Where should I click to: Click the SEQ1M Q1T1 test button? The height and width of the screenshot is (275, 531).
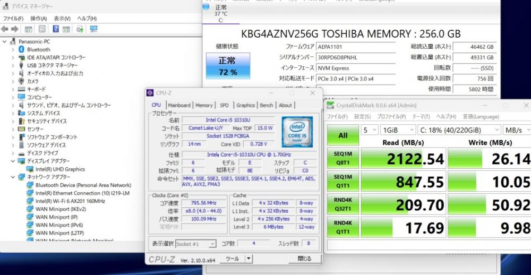[x=342, y=181]
